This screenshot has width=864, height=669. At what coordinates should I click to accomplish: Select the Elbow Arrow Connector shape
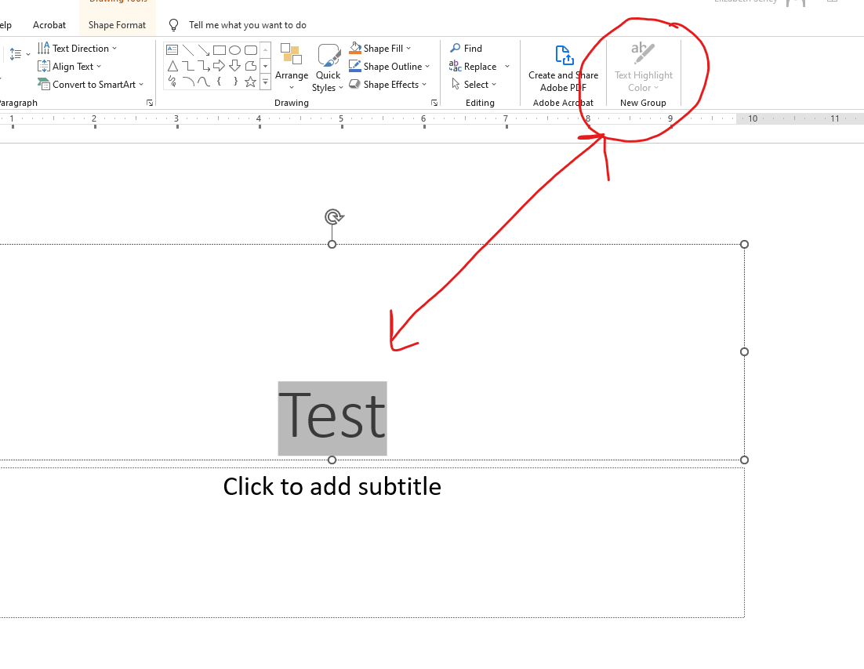[x=204, y=66]
